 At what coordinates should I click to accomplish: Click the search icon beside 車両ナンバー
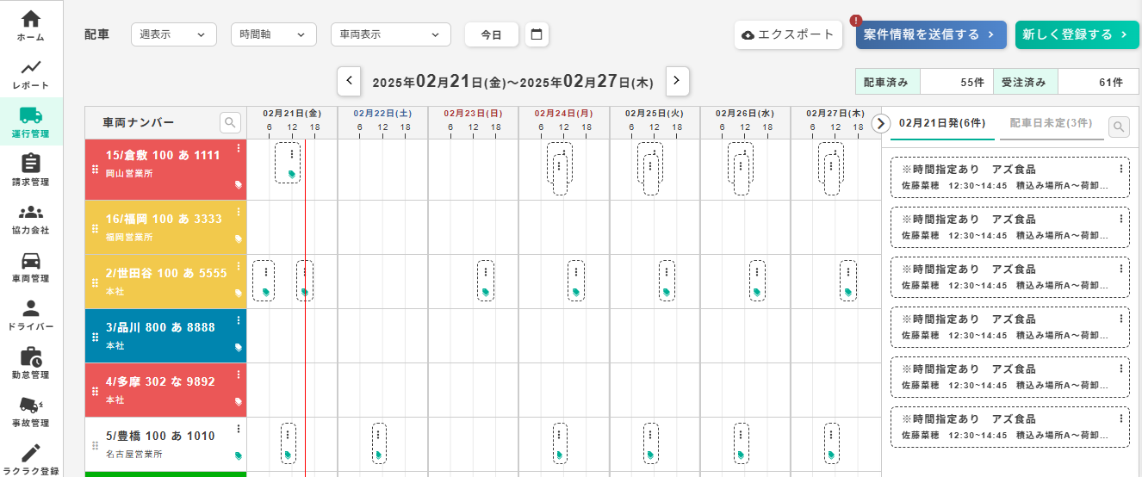[x=230, y=122]
